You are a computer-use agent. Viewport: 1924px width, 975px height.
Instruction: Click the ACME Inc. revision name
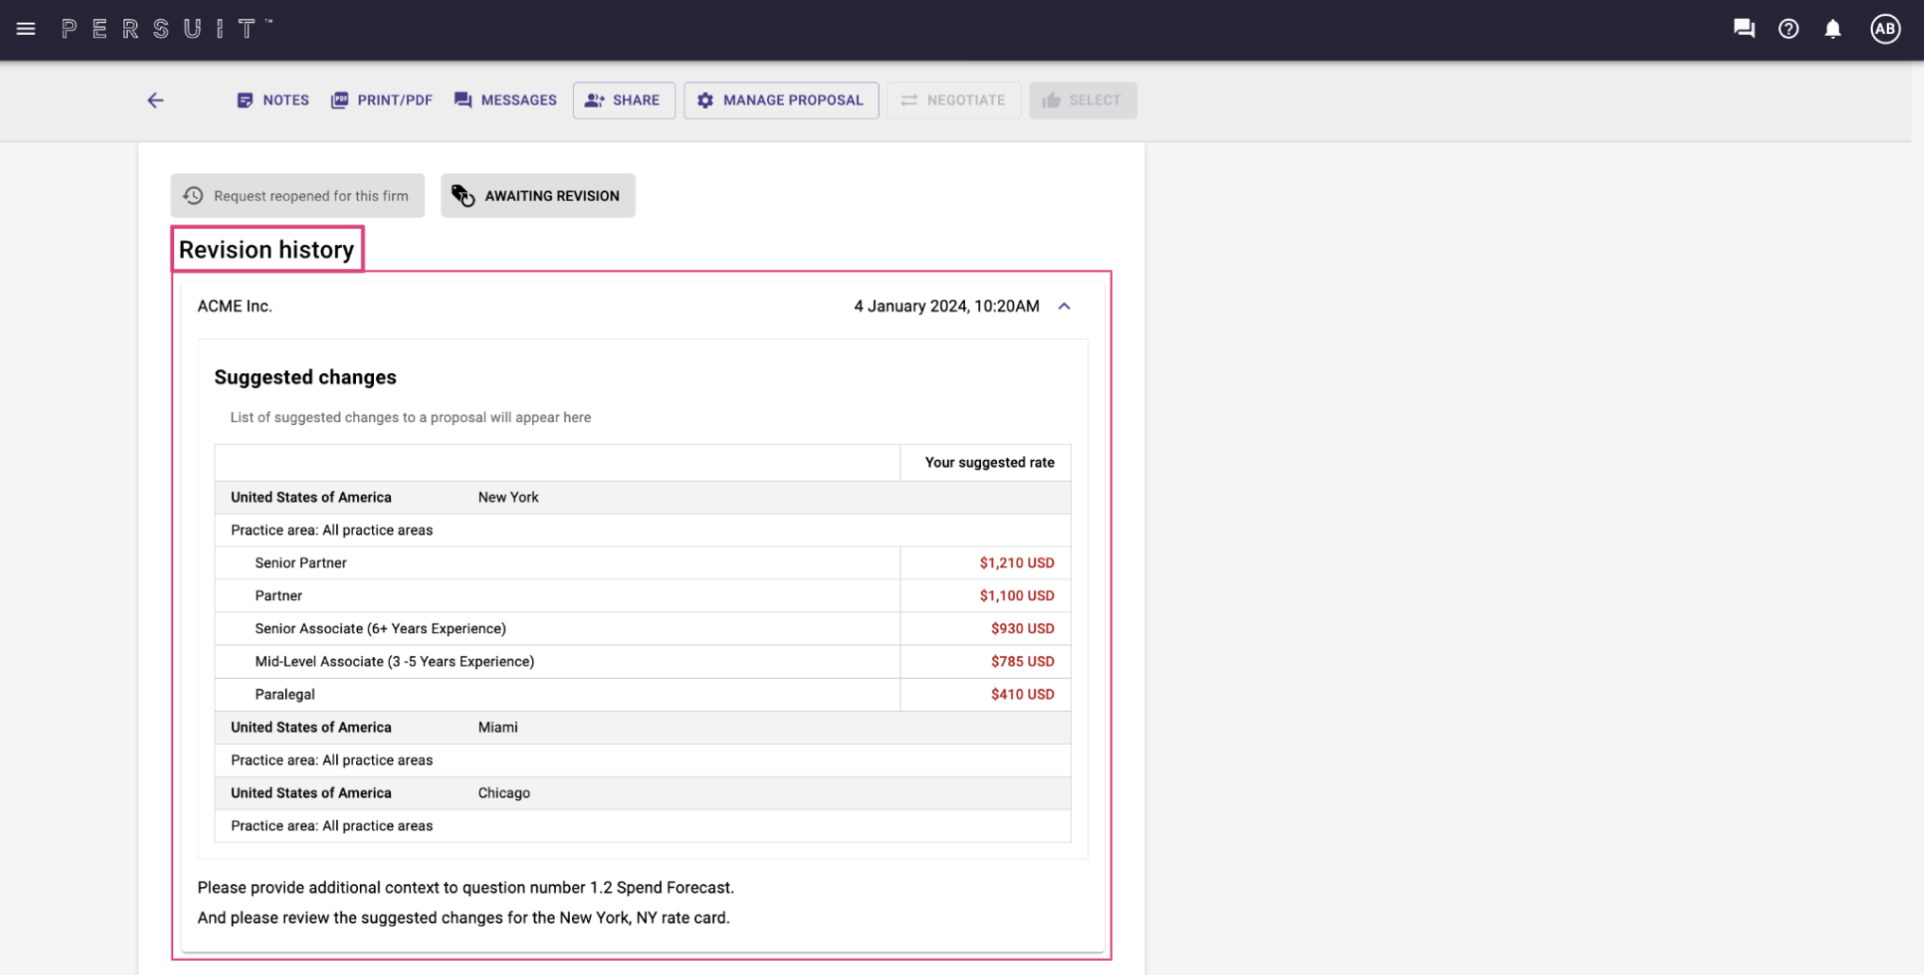pos(235,307)
